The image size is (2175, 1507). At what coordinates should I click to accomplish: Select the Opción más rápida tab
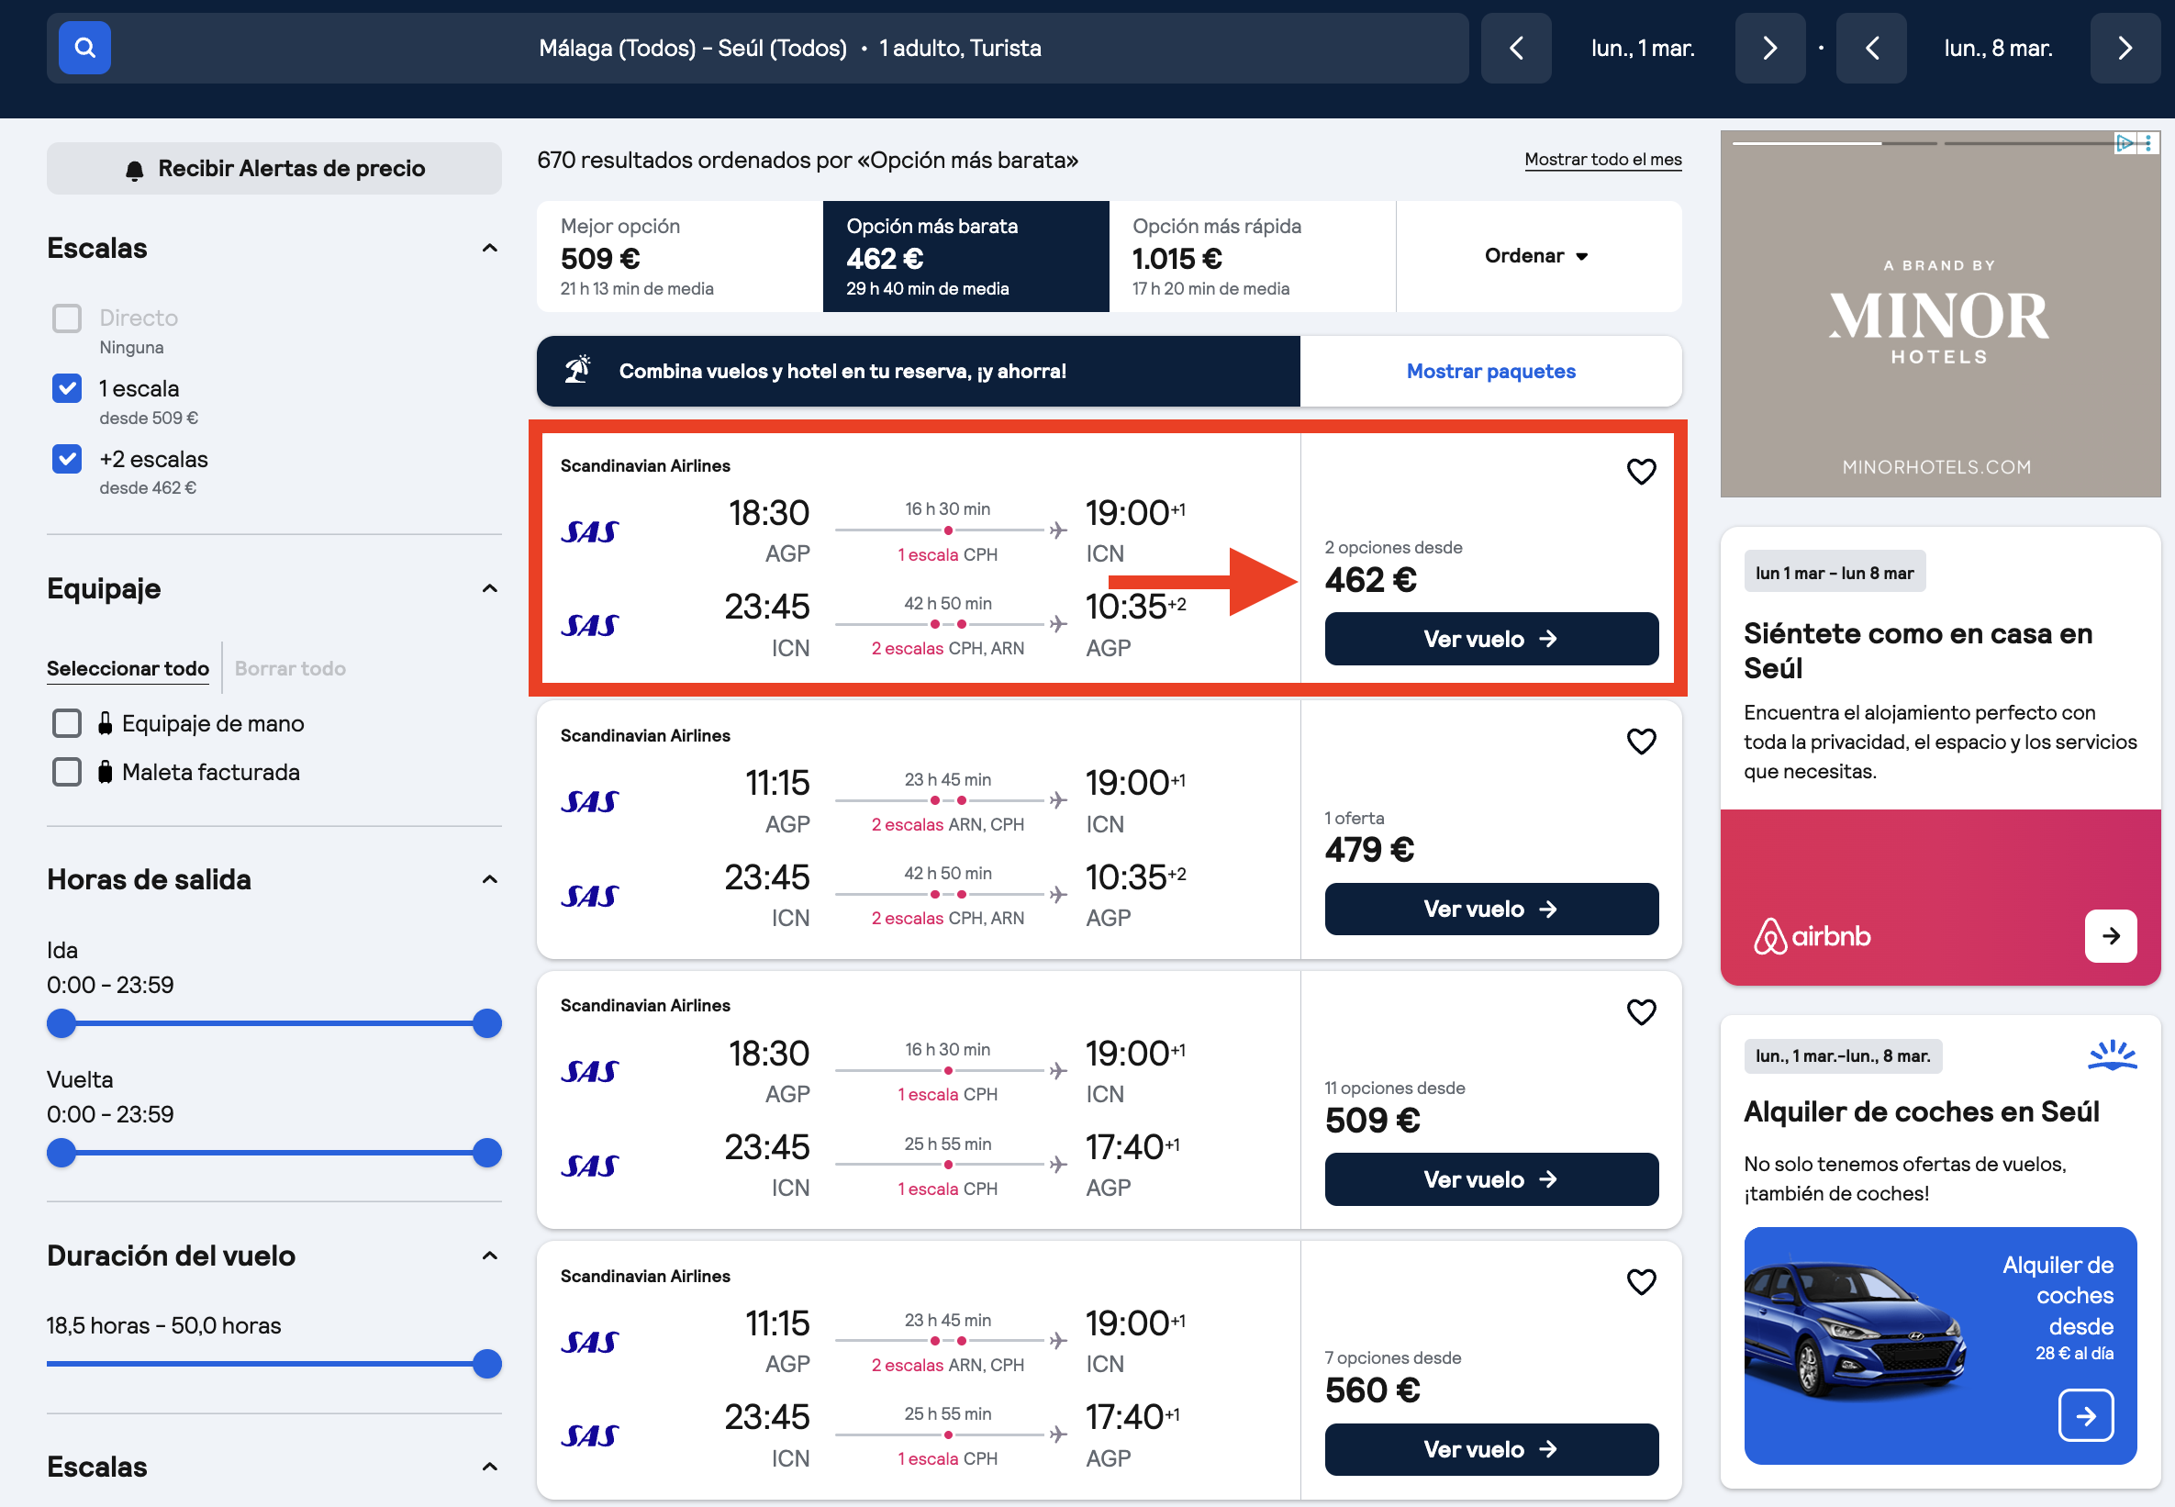1252,256
